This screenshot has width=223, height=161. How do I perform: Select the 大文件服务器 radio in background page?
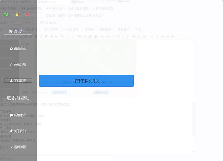(x=43, y=9)
